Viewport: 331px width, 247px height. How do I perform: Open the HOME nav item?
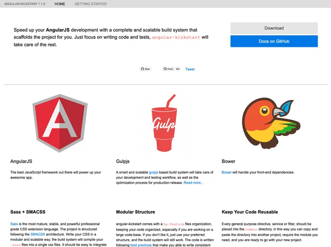coord(60,4)
